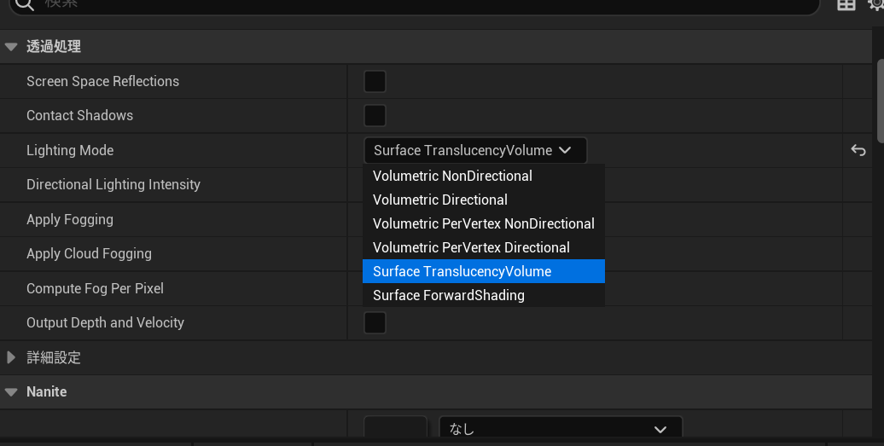Click the magnifier icon in the search bar

click(26, 5)
